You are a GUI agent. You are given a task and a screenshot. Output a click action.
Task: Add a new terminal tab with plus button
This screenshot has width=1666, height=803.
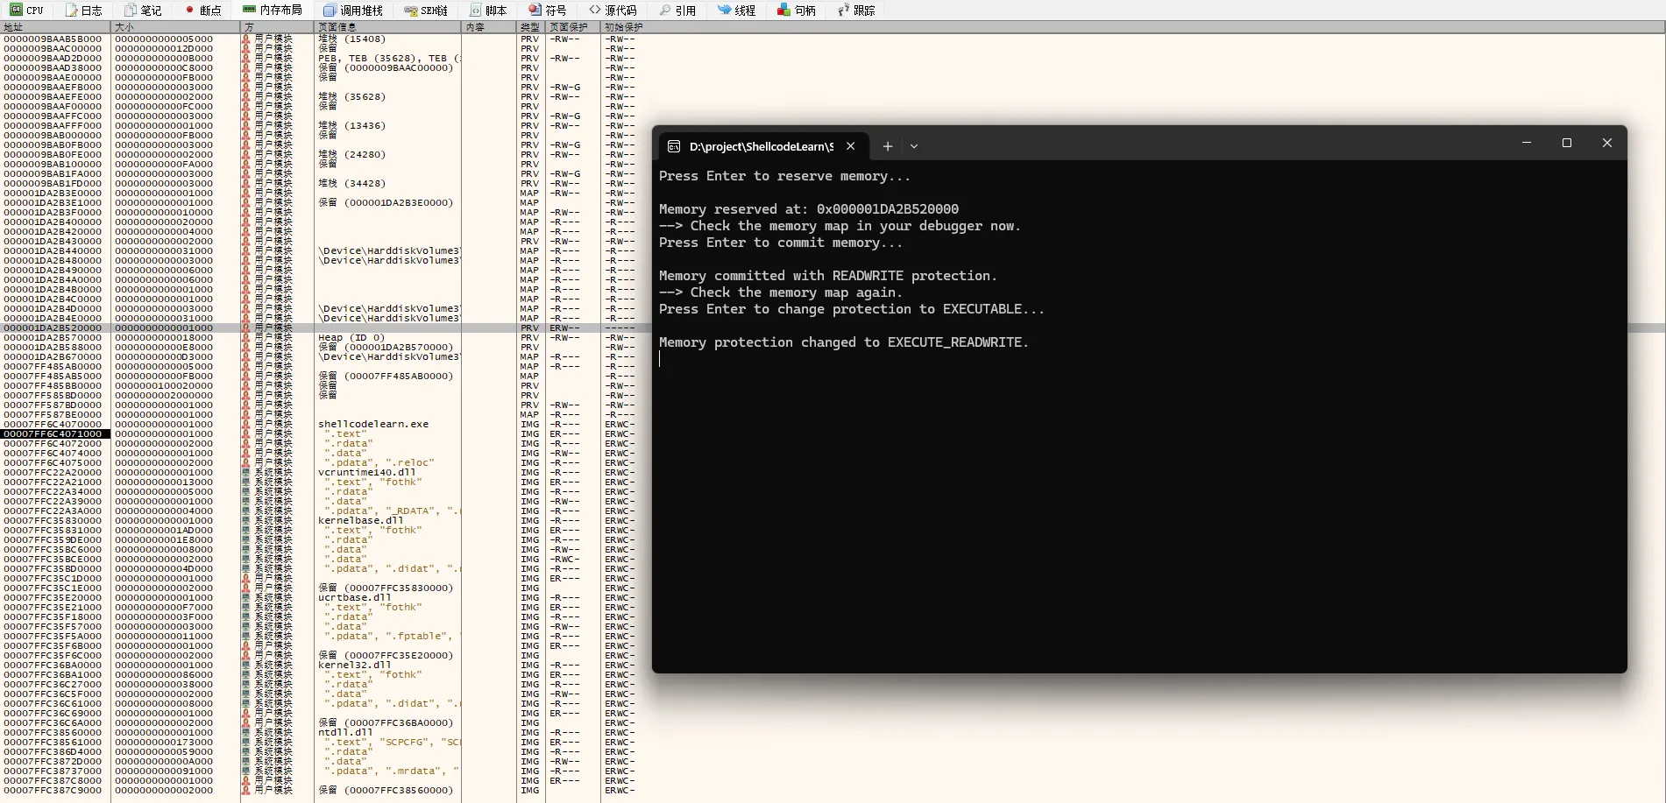click(x=888, y=146)
